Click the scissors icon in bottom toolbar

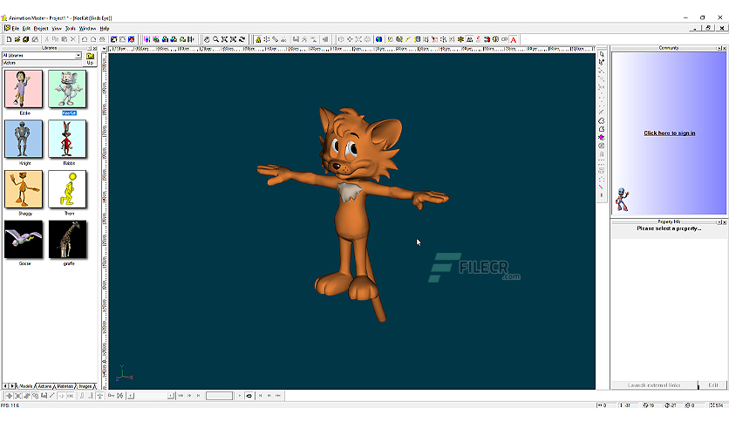point(120,396)
